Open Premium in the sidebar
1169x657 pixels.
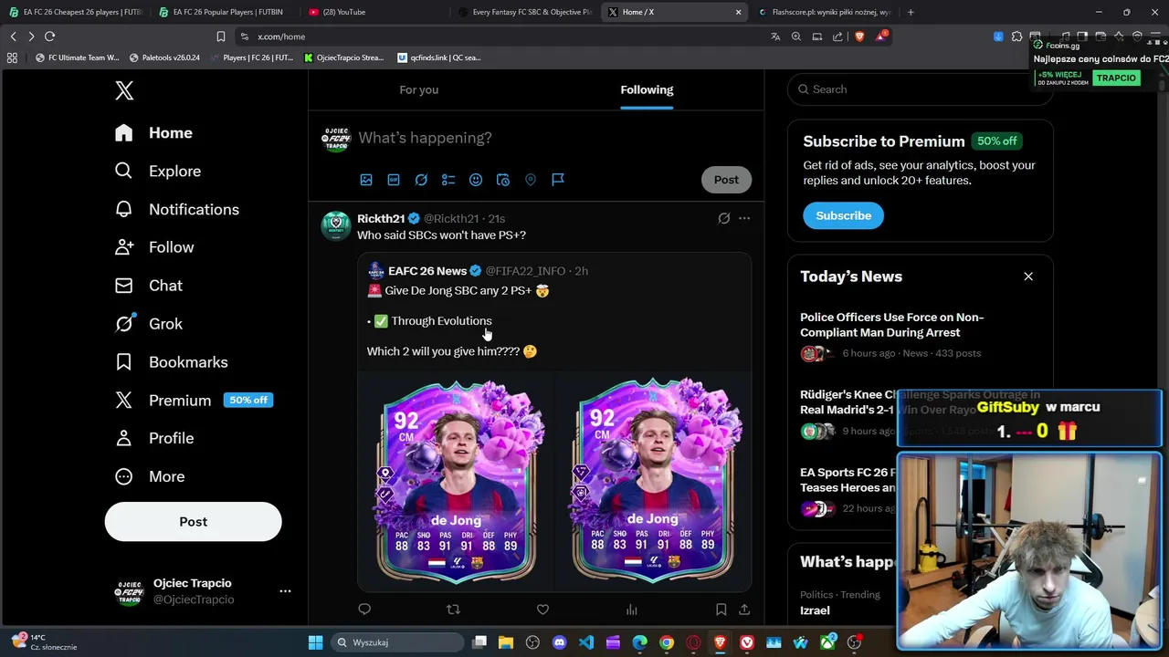click(x=163, y=401)
